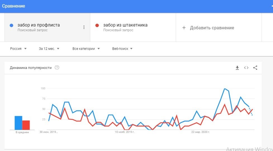Expand the Россия region dropdown
The image size is (273, 151).
click(18, 49)
